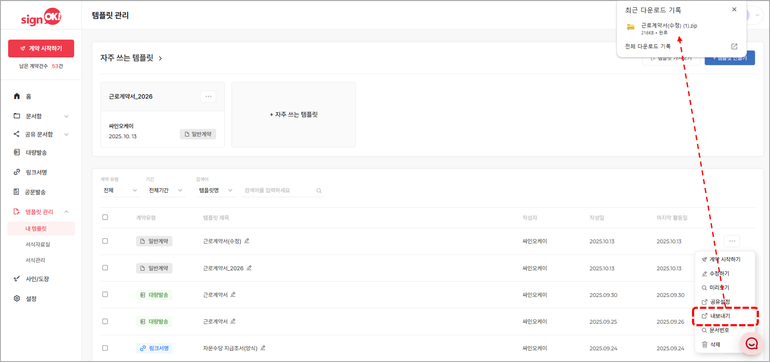Open the 근로계약서(수정) (1).zip download
The width and height of the screenshot is (770, 362).
[x=669, y=26]
